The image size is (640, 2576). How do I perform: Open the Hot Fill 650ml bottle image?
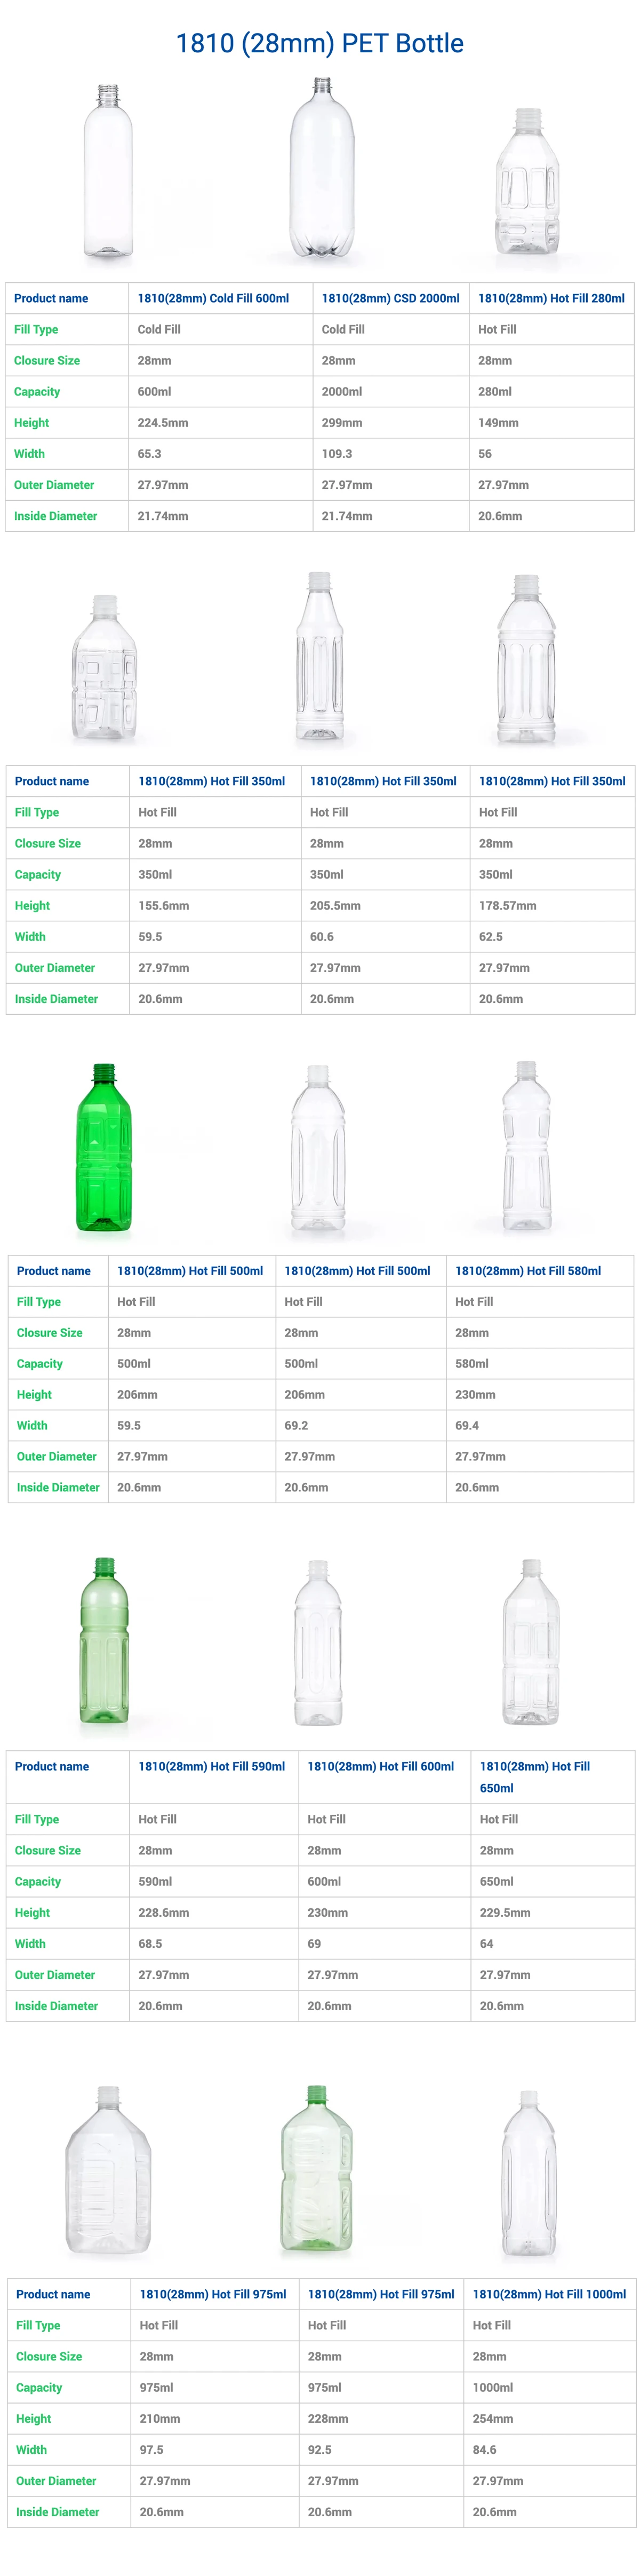[531, 1642]
